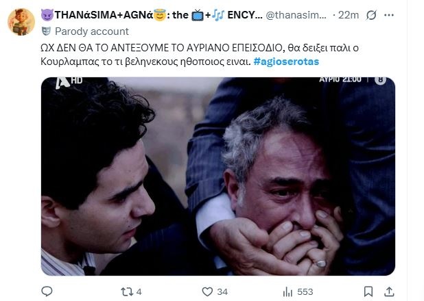Click the repost count of 4
Screen dimensions: 424x301
click(x=139, y=292)
